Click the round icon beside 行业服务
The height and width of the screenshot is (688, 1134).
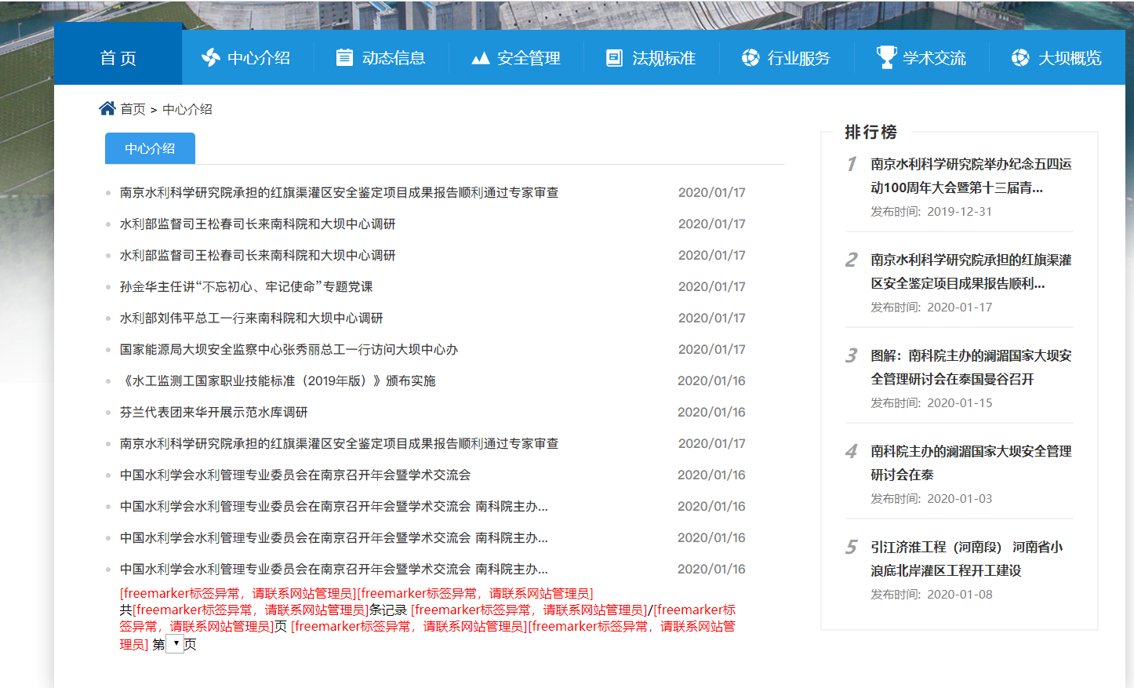click(751, 57)
